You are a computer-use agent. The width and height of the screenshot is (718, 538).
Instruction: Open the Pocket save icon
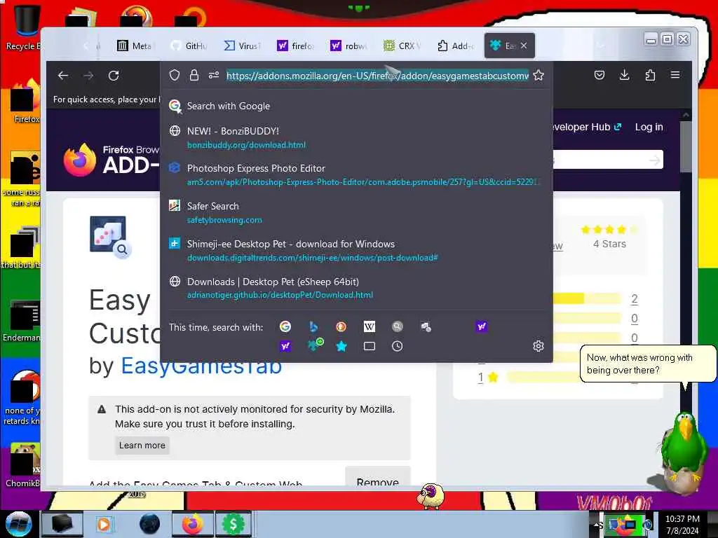(x=600, y=75)
